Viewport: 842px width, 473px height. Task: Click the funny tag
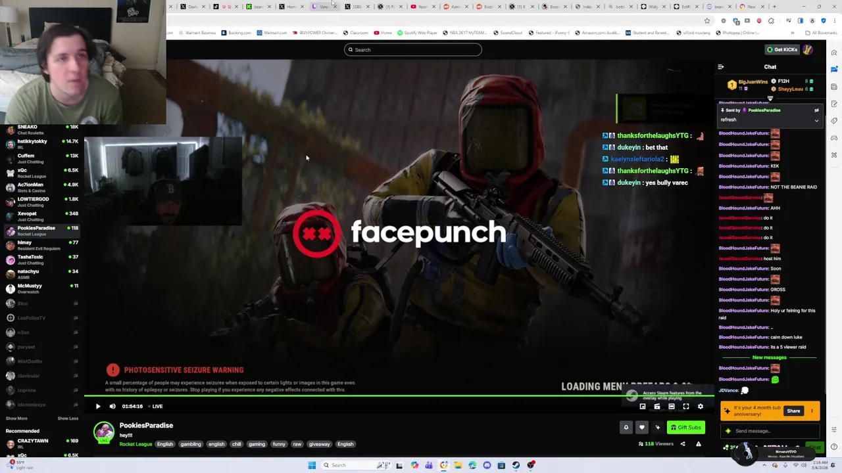click(279, 444)
